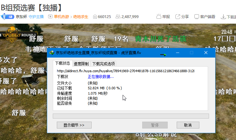Open the 速度限制 tab
Viewport: 236px width, 140px height.
click(x=81, y=64)
